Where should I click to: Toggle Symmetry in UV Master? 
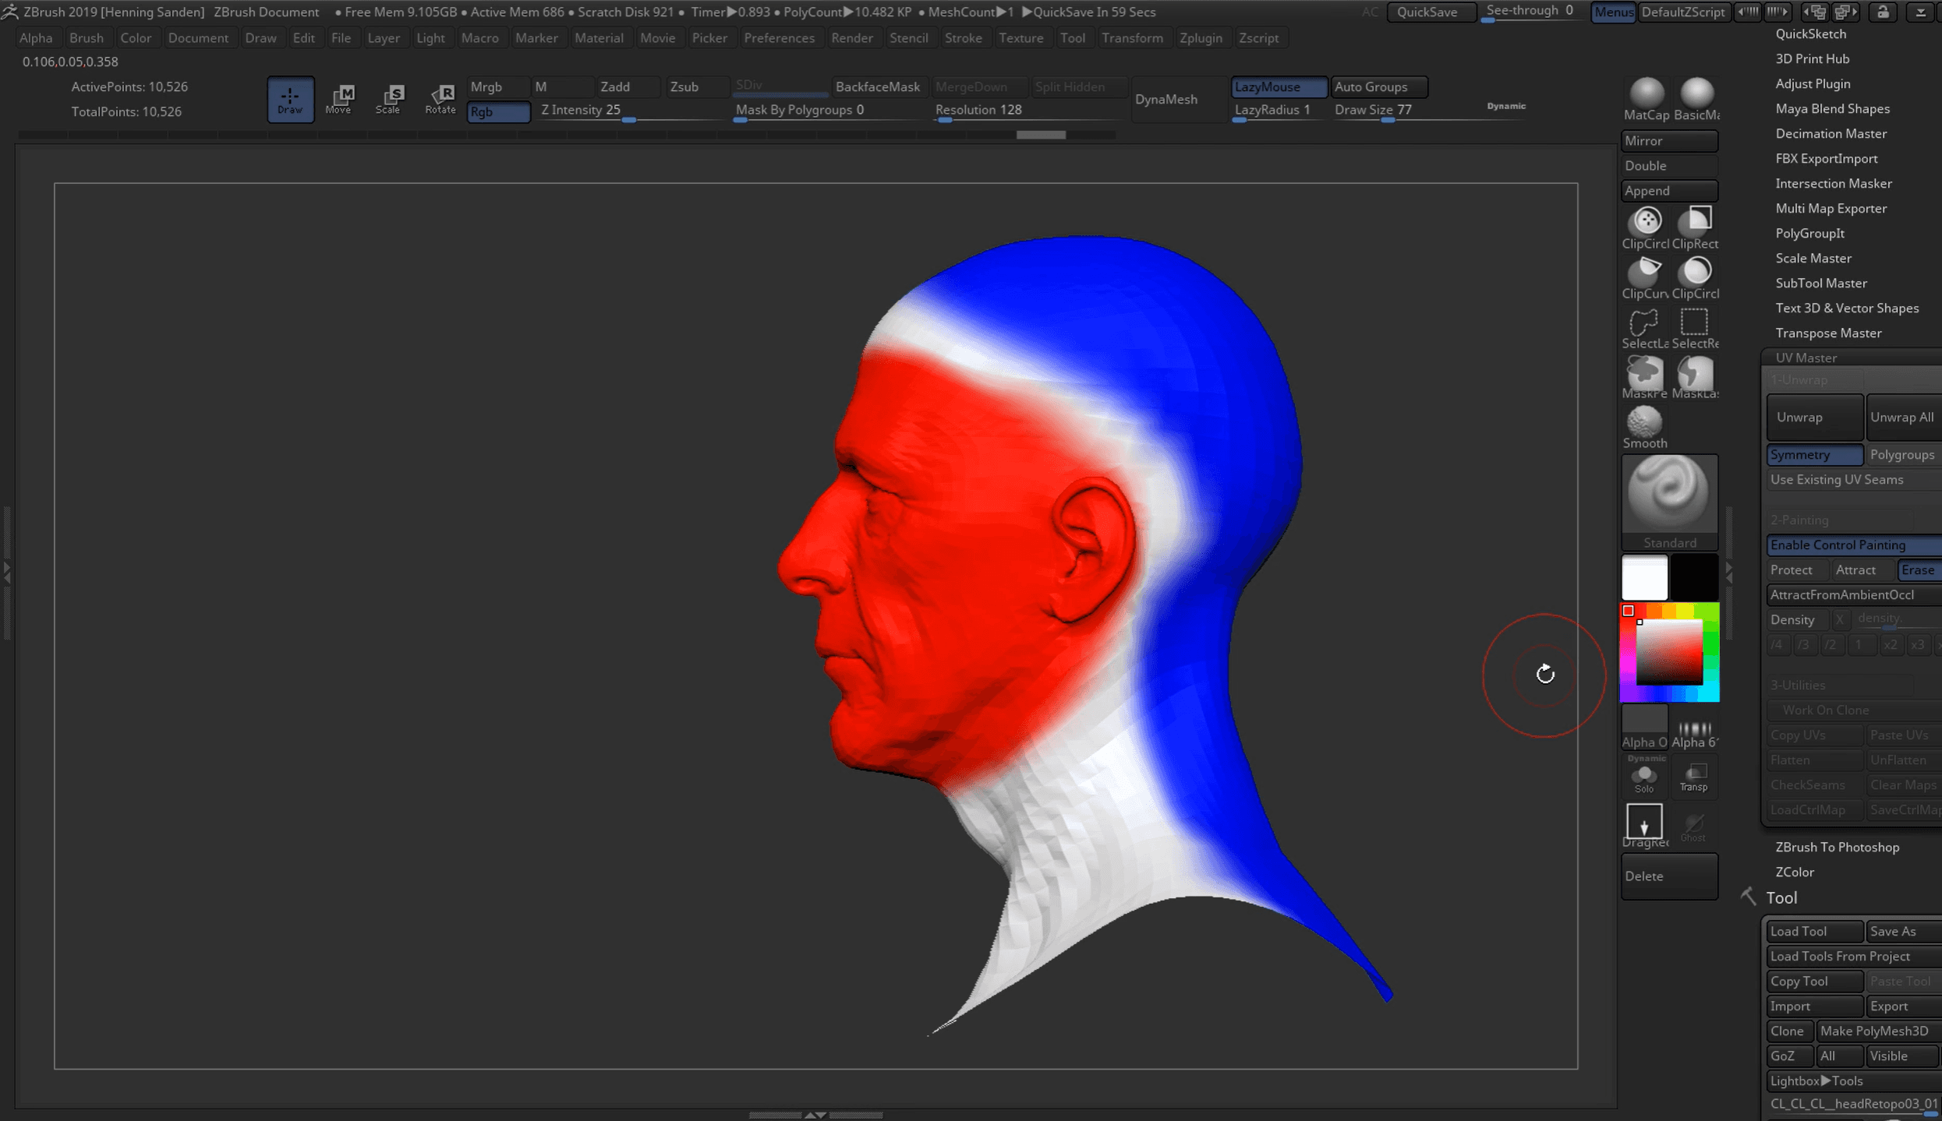[1813, 455]
